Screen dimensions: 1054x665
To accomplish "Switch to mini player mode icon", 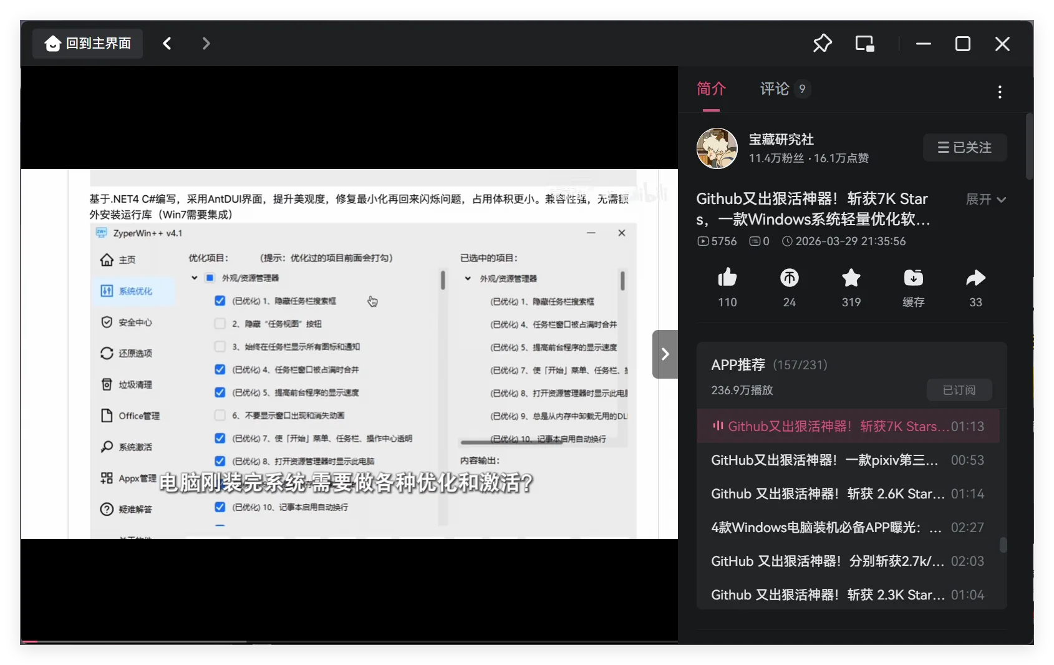I will point(864,44).
